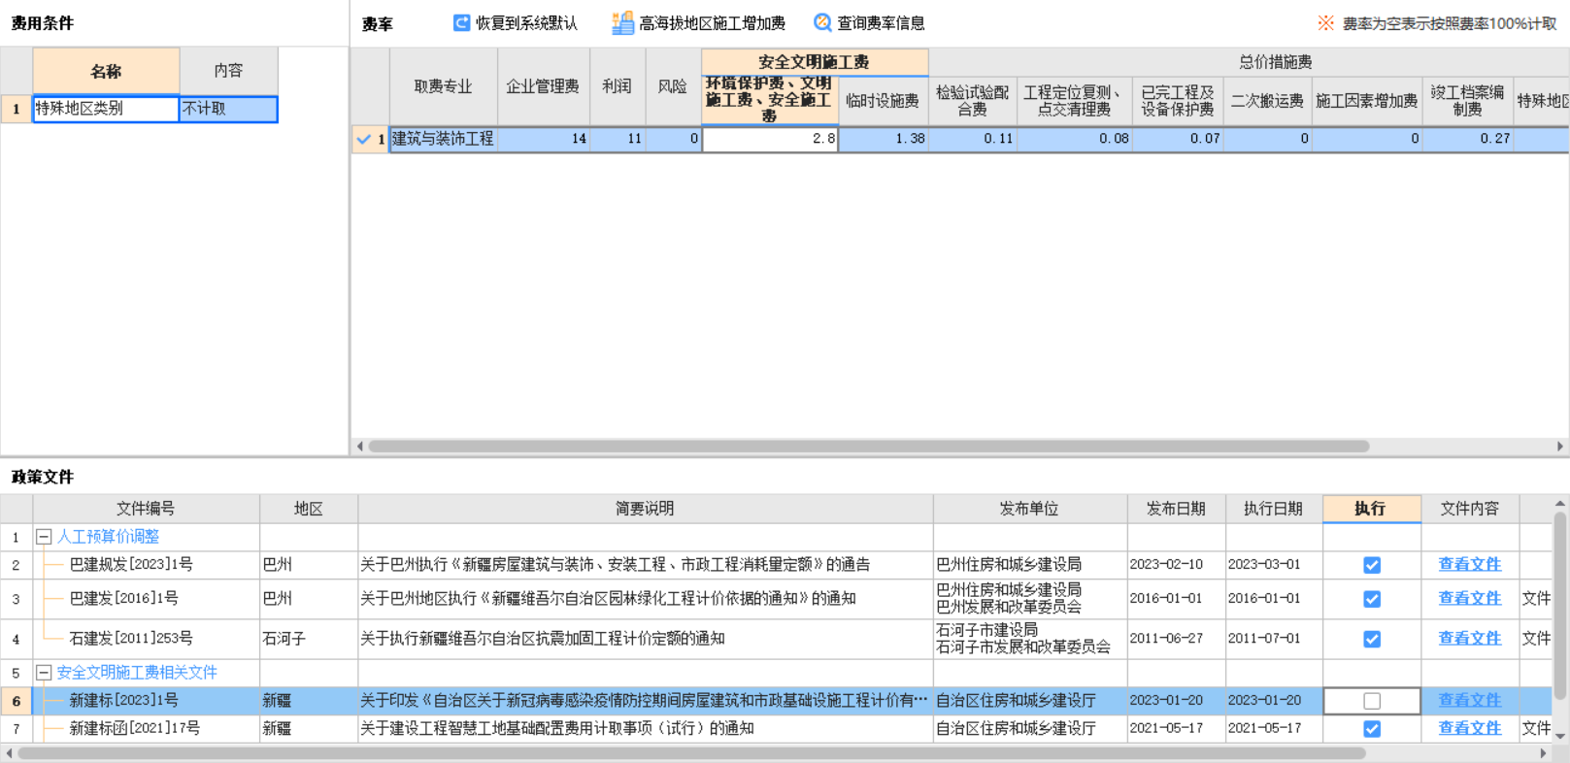Click the 0.27 completion archive fee cell

pyautogui.click(x=1467, y=139)
